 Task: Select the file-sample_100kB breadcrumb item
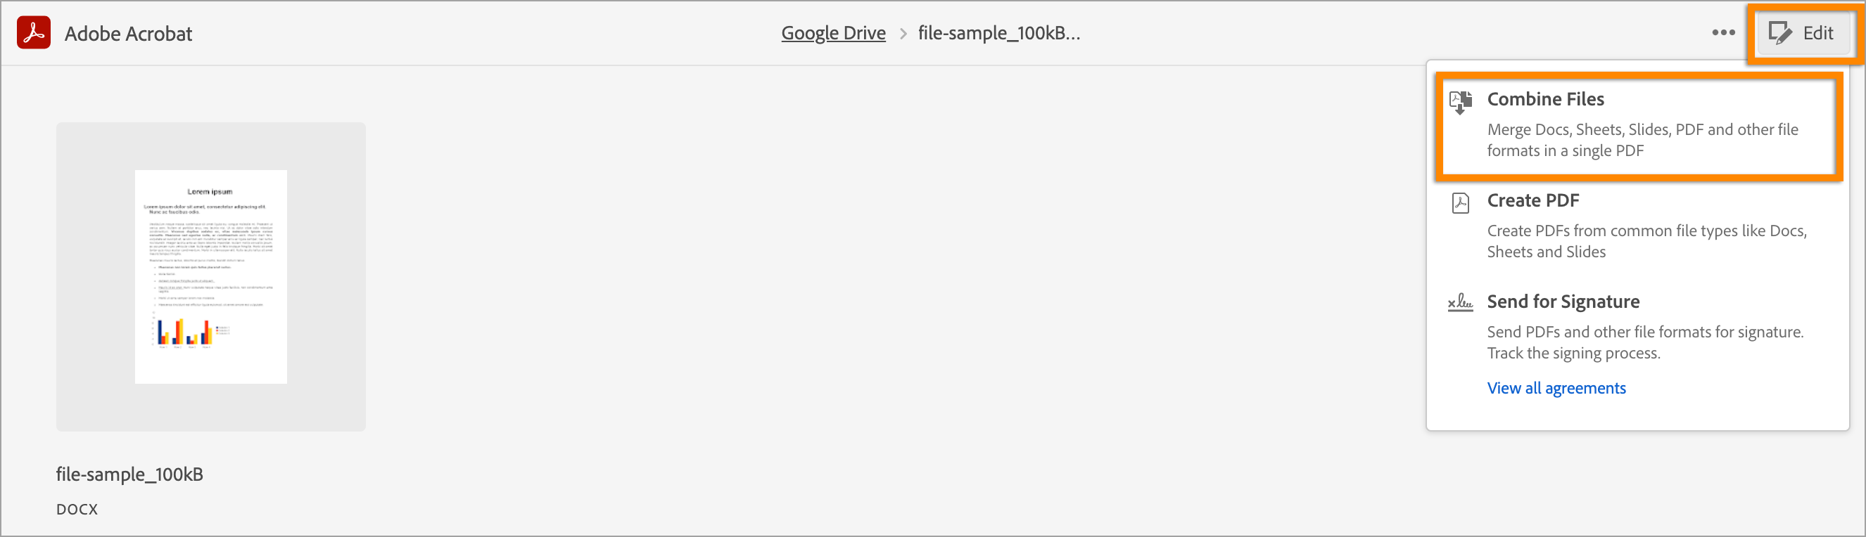[998, 33]
